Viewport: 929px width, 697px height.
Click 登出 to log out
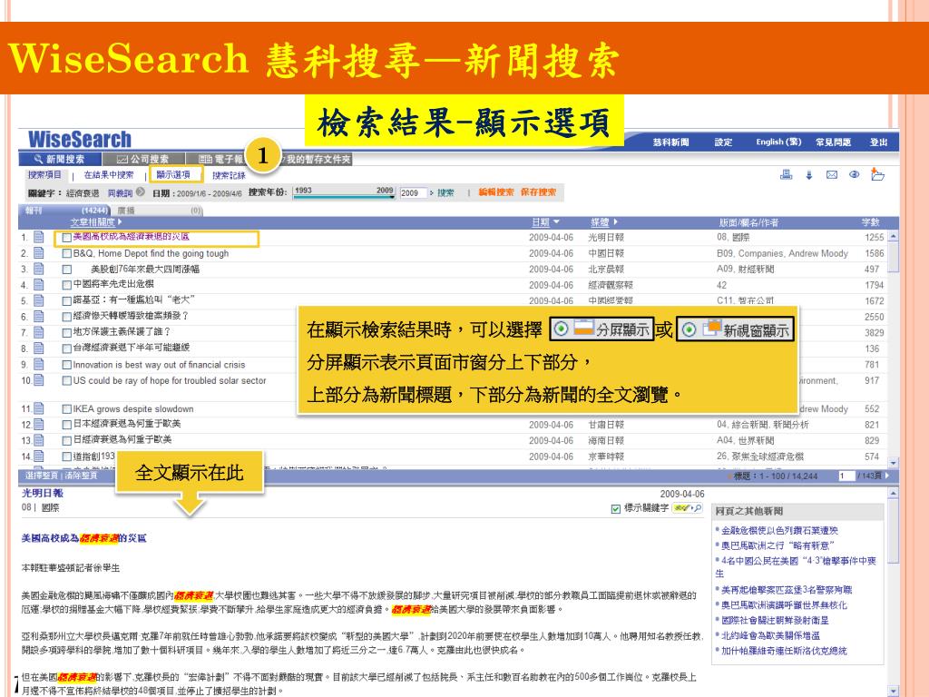point(878,142)
